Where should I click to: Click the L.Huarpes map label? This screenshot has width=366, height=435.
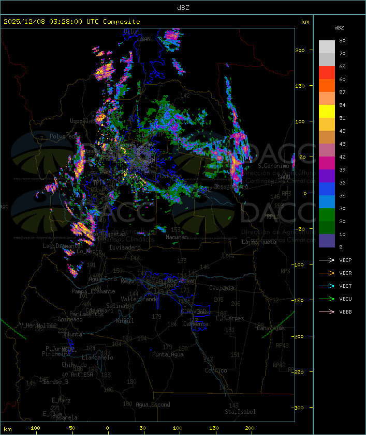(x=230, y=318)
